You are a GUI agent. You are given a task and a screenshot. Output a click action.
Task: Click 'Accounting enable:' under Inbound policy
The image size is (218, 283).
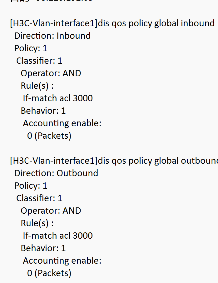[62, 123]
